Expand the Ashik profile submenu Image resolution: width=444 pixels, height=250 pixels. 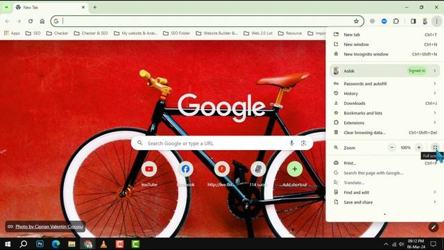pyautogui.click(x=385, y=71)
